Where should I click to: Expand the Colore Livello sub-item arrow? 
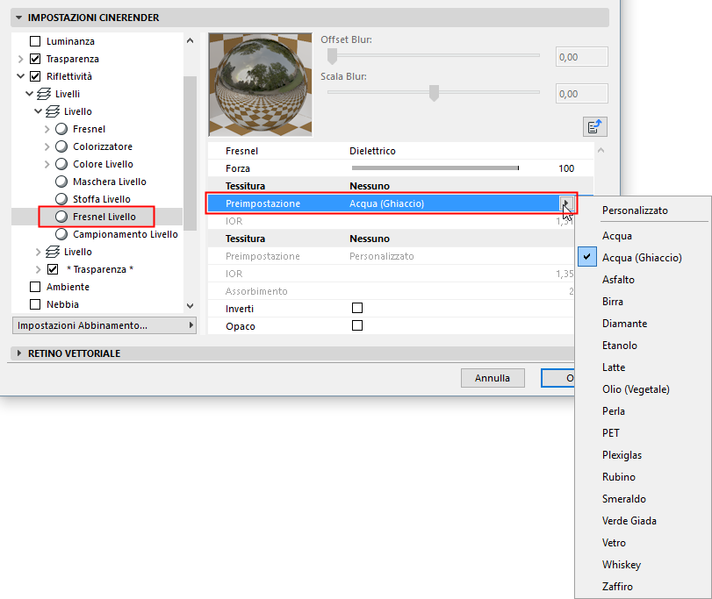click(x=47, y=164)
